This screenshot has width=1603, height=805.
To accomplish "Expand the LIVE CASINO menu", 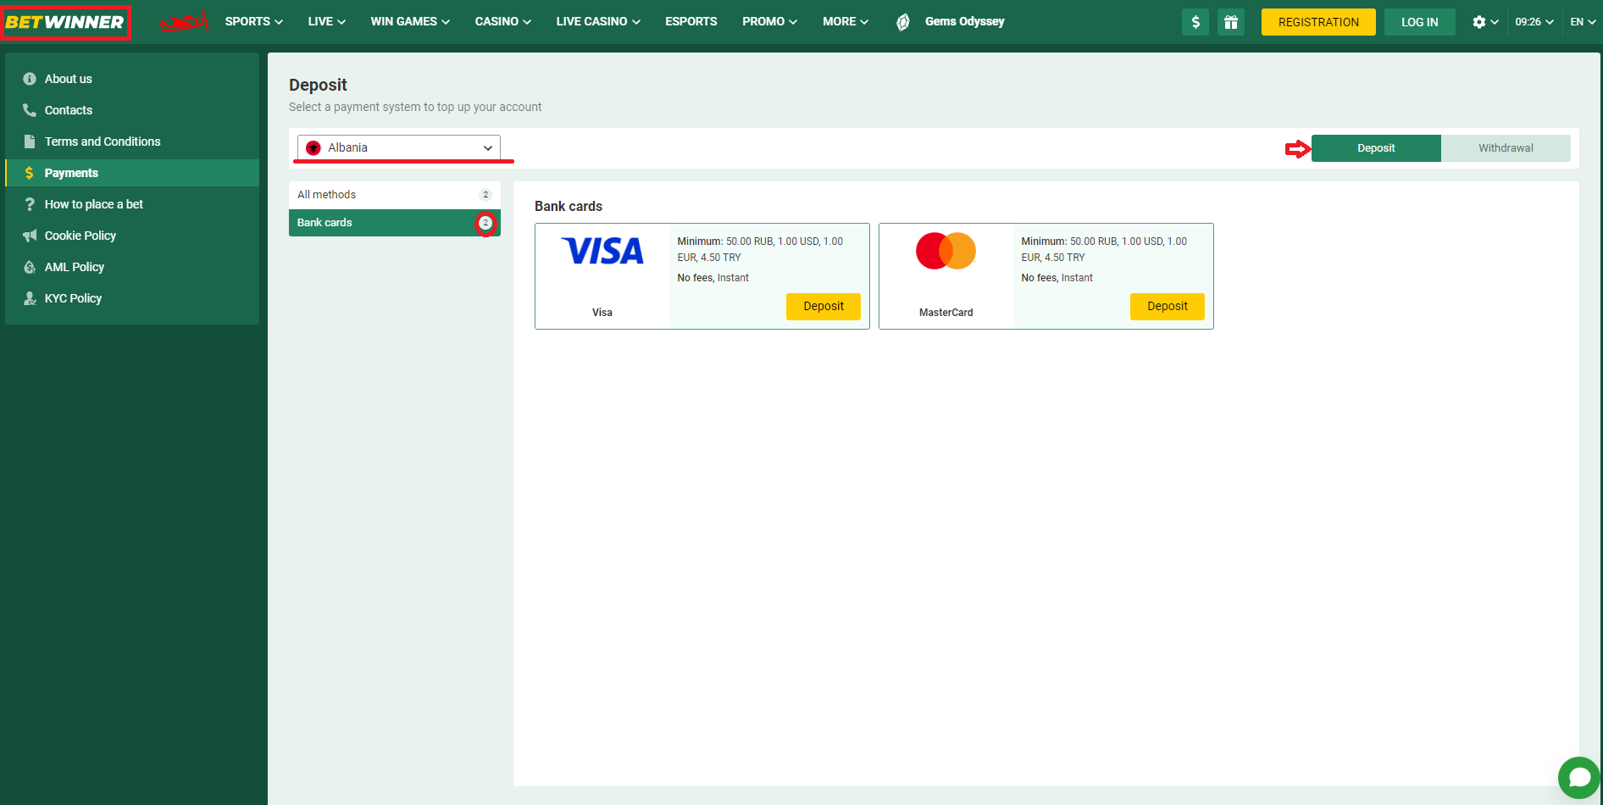I will pos(598,22).
